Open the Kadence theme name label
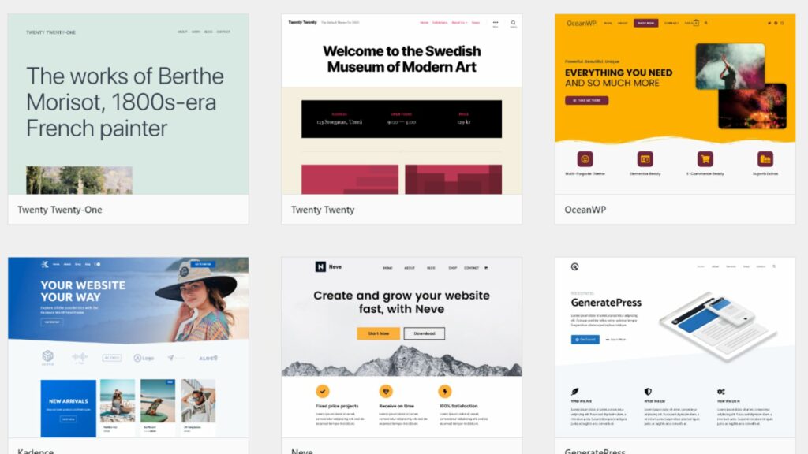808x454 pixels. pos(36,451)
